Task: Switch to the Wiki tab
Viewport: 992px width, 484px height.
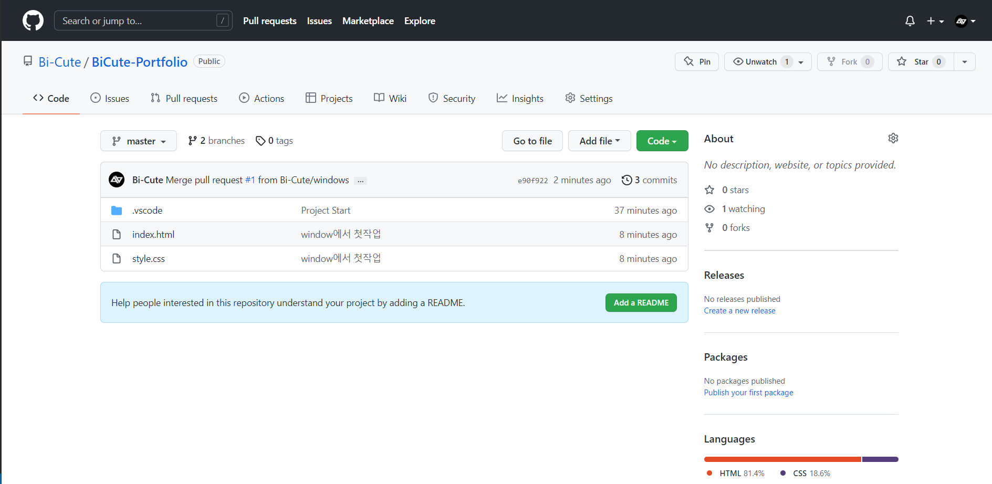Action: point(390,98)
